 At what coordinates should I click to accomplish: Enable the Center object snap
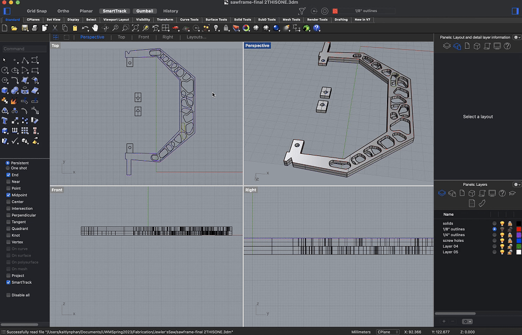click(x=8, y=202)
